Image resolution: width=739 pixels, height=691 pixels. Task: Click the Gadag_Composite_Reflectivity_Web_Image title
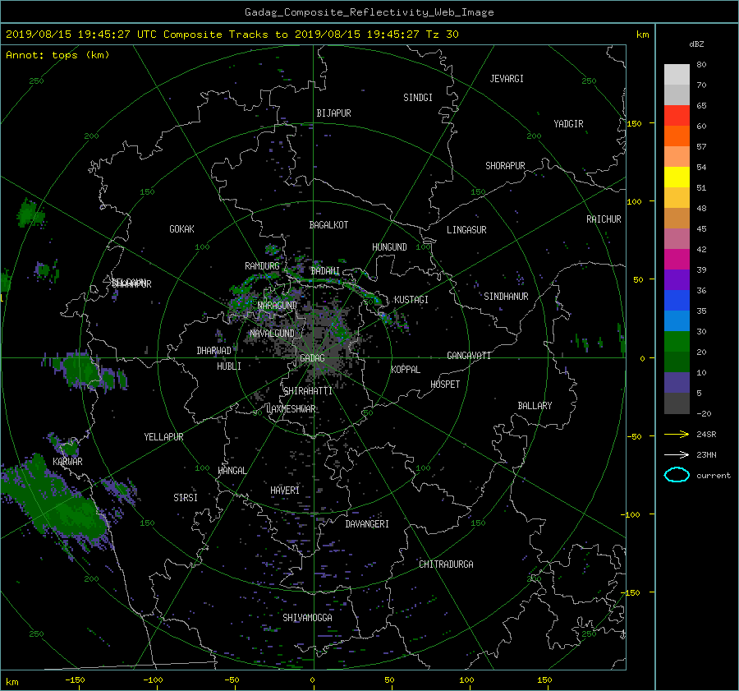pyautogui.click(x=369, y=12)
